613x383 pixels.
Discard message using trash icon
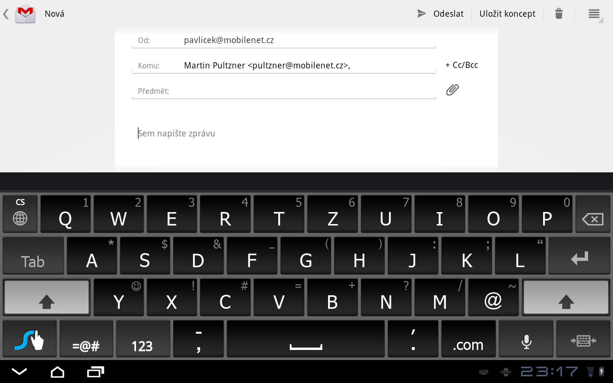click(558, 14)
